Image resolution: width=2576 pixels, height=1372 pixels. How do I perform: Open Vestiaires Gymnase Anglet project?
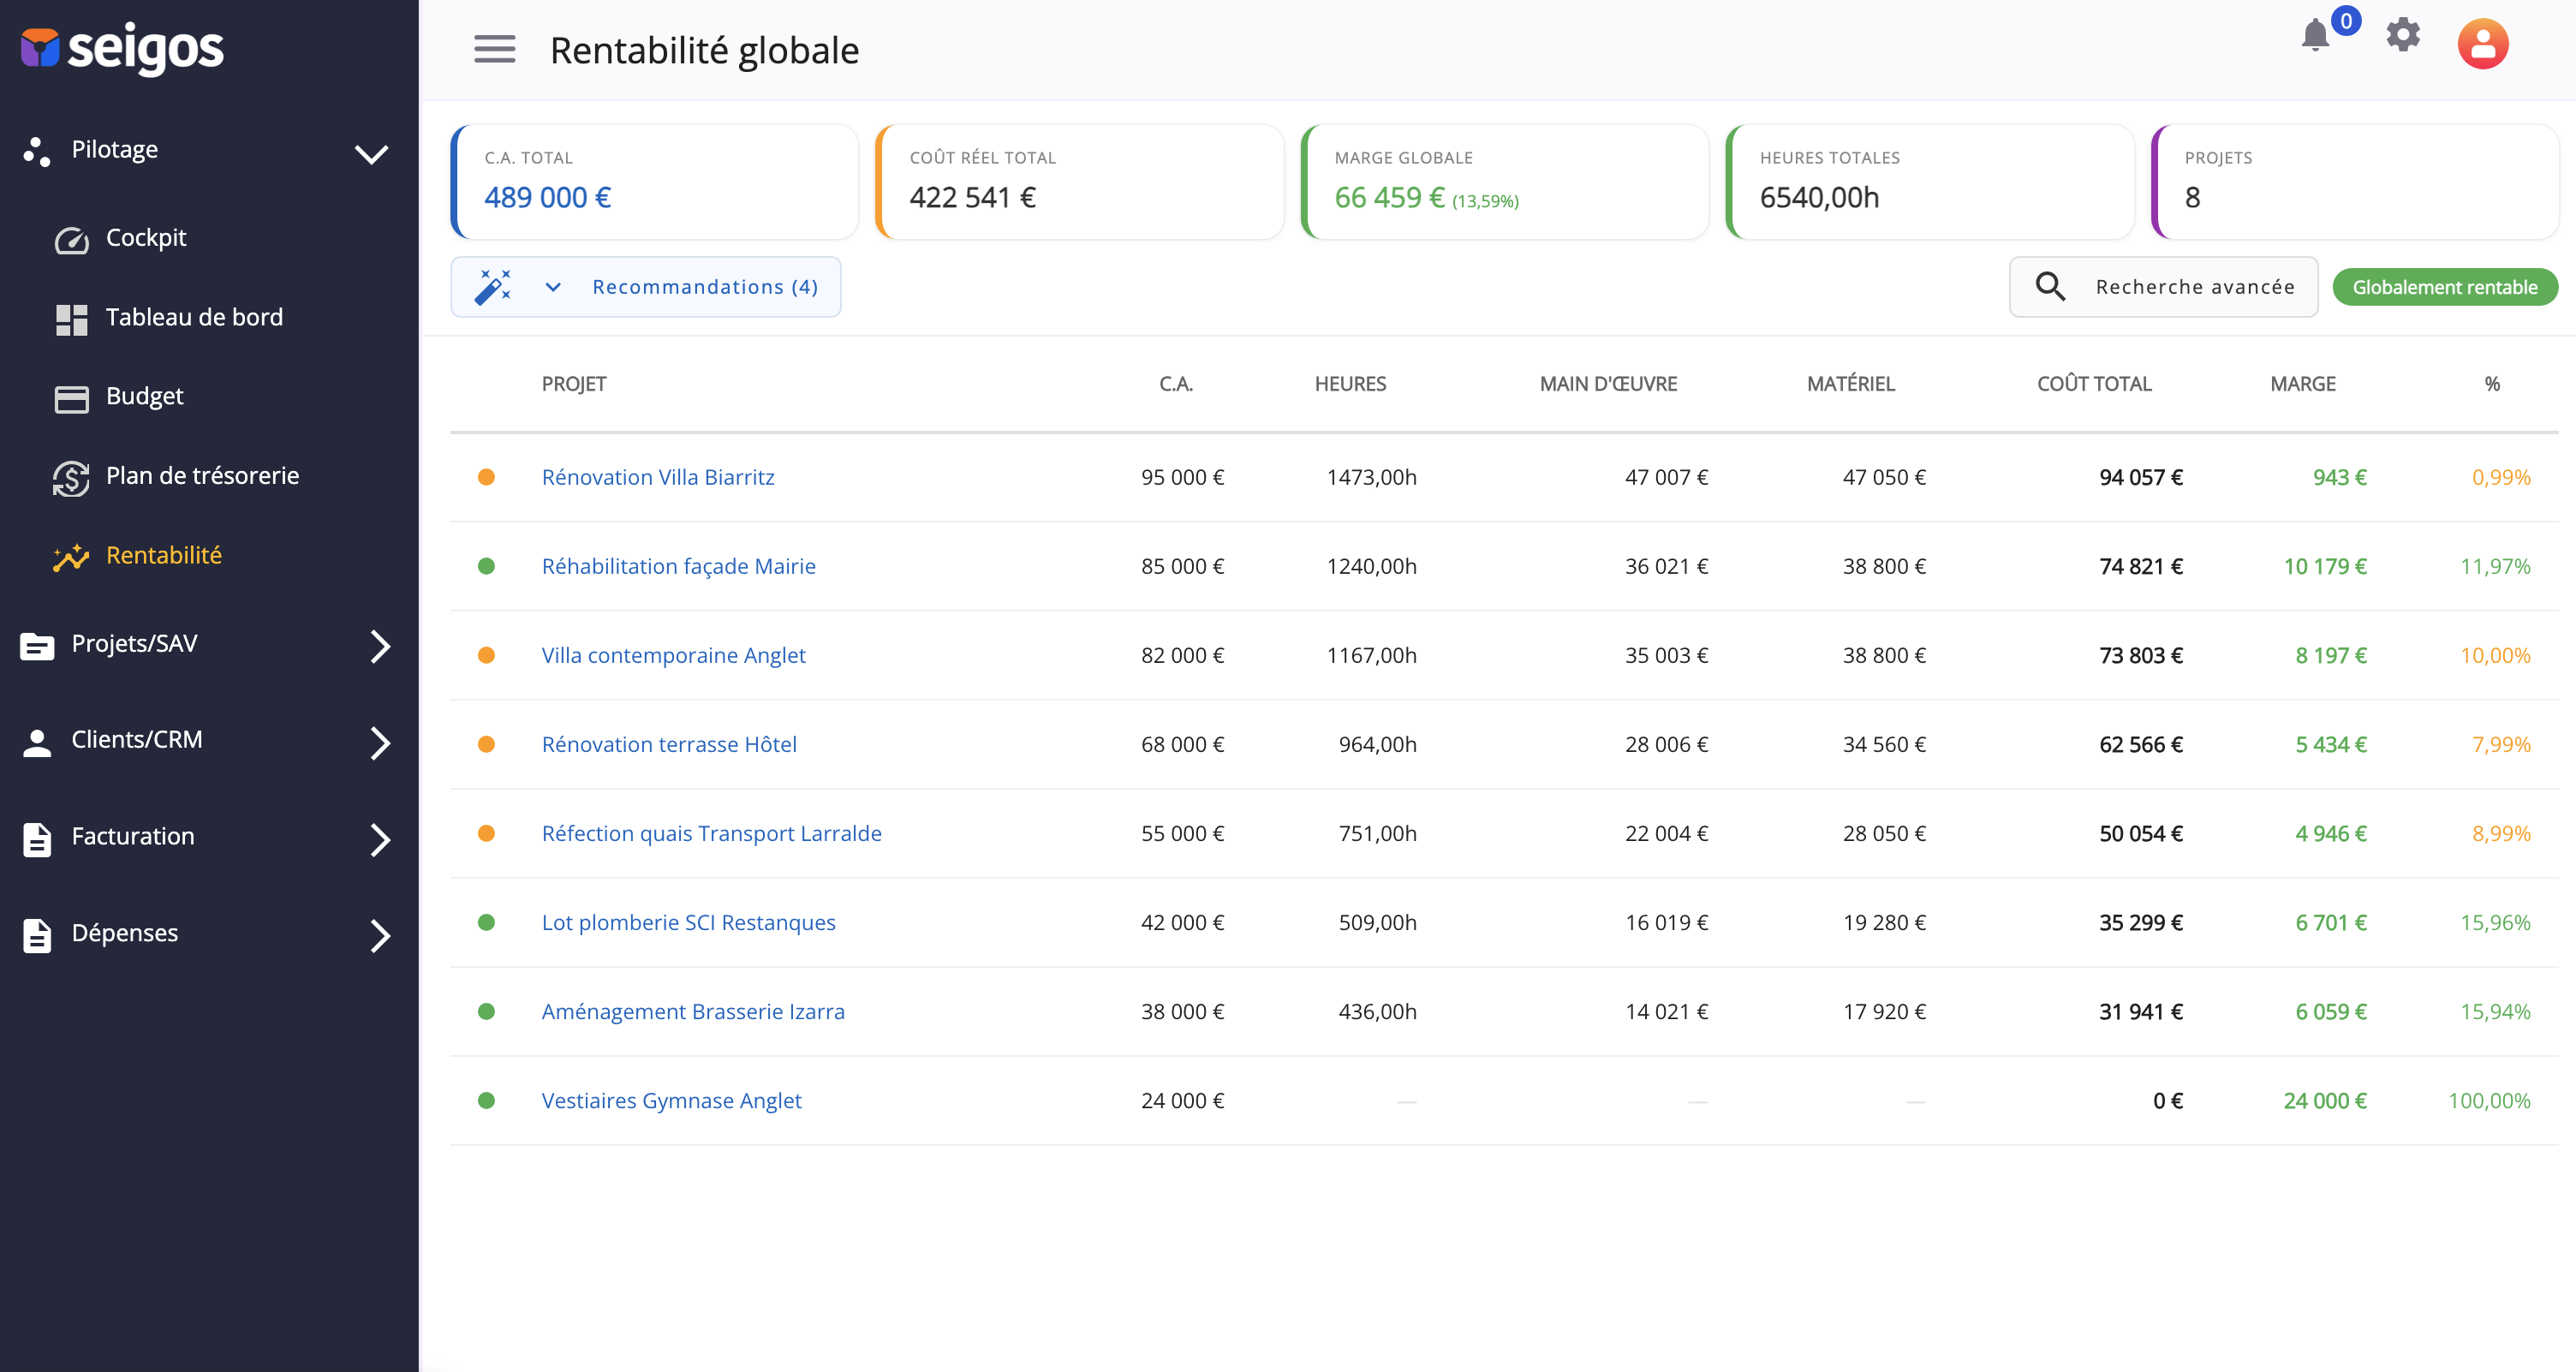click(671, 1100)
